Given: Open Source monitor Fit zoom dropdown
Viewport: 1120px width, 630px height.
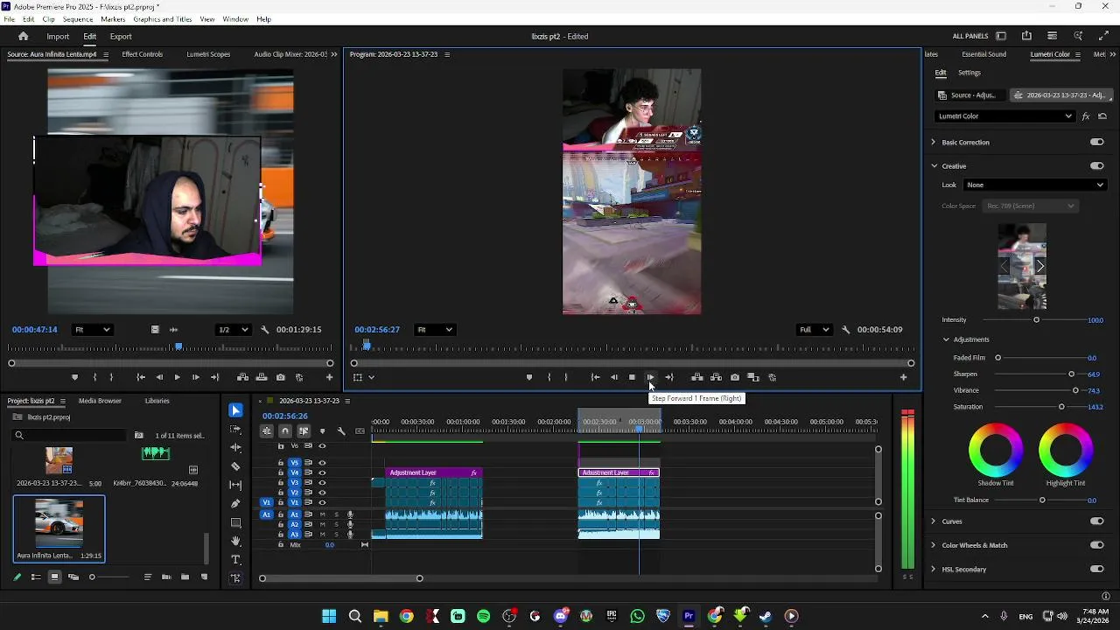Looking at the screenshot, I should point(93,330).
